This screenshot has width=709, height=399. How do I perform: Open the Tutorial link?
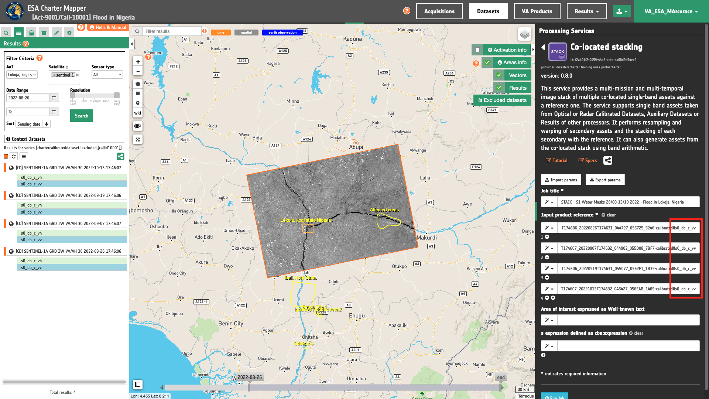coord(556,160)
